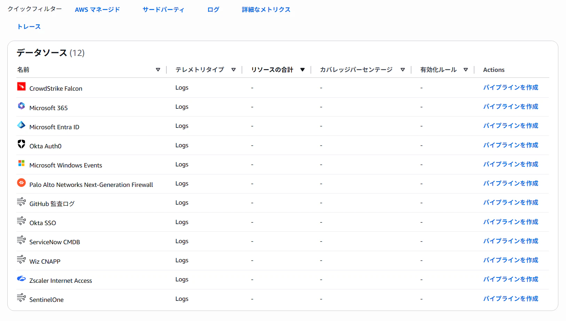Click the Microsoft Windows Events logo icon
Viewport: 566px width, 321px height.
pos(21,163)
